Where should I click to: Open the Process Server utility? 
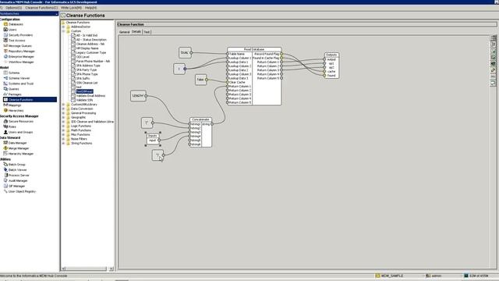[19, 176]
